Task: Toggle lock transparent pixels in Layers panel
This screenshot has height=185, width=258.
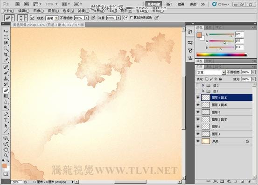Action: click(x=207, y=79)
